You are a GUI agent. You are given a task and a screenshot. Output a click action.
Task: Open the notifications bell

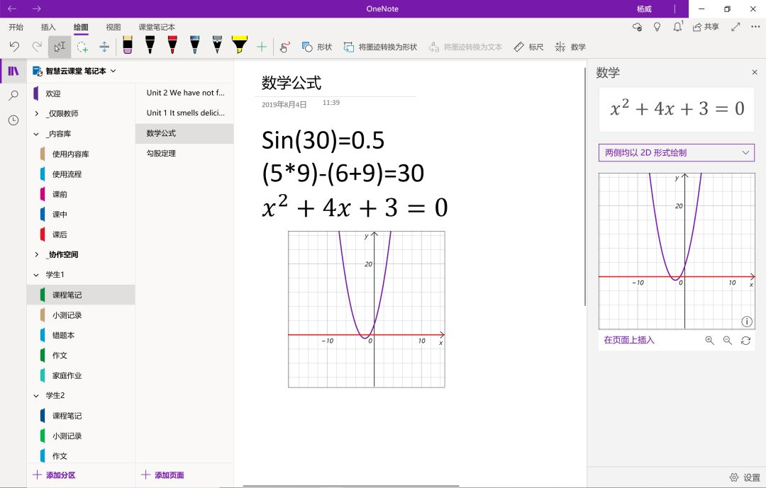coord(678,27)
